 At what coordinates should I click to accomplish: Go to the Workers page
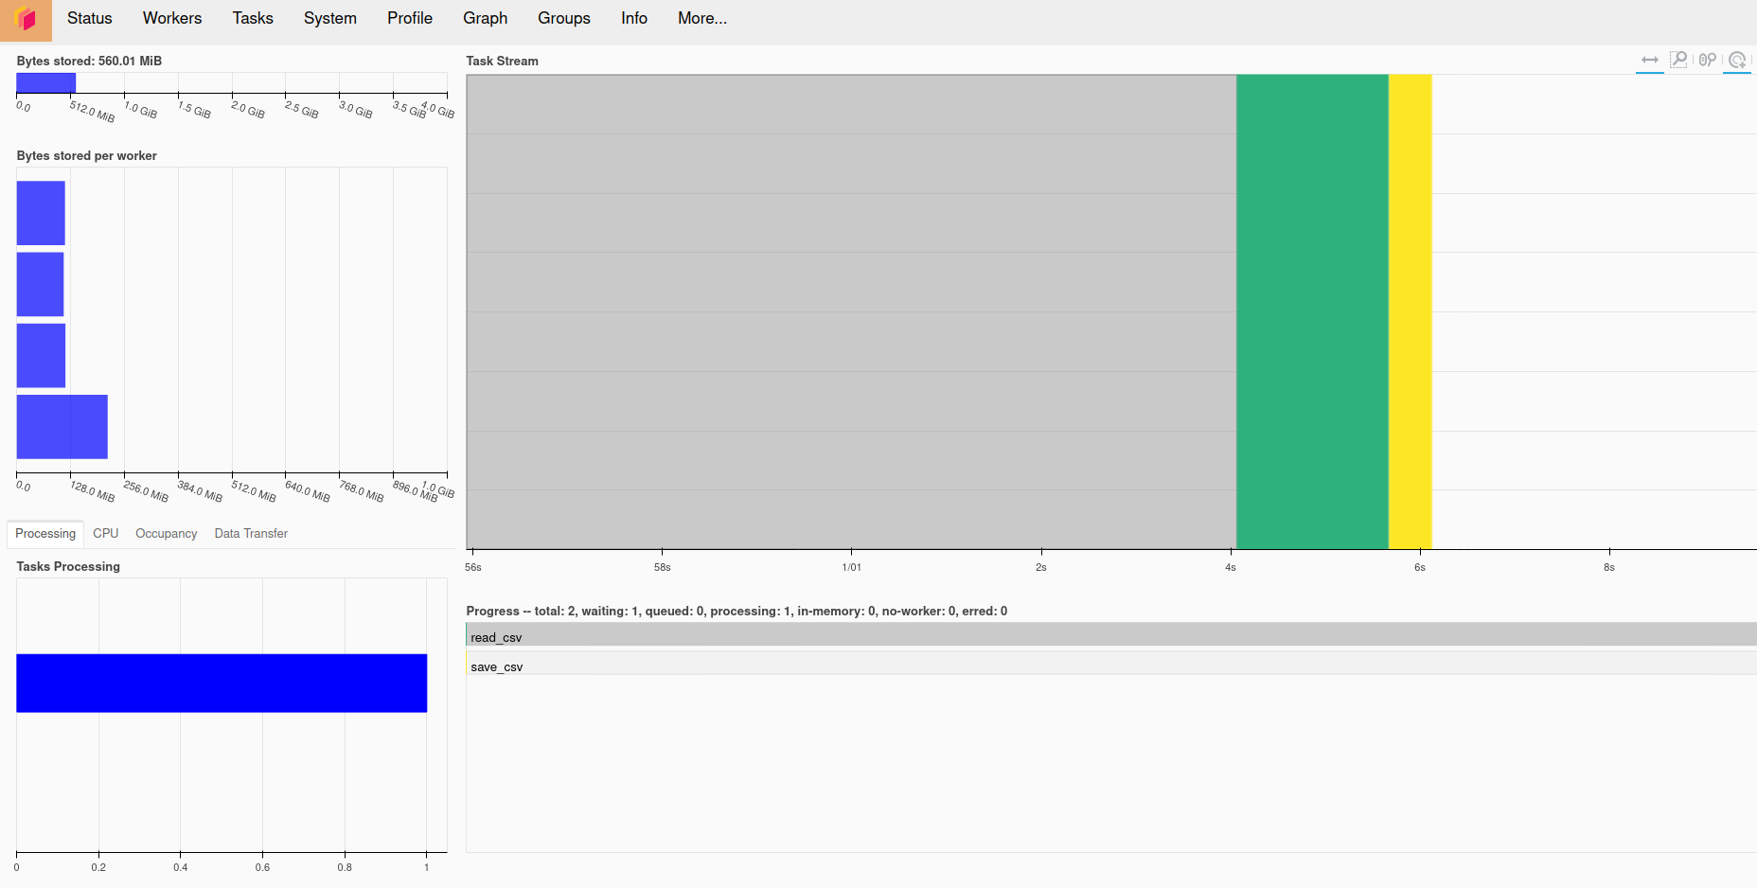172,19
